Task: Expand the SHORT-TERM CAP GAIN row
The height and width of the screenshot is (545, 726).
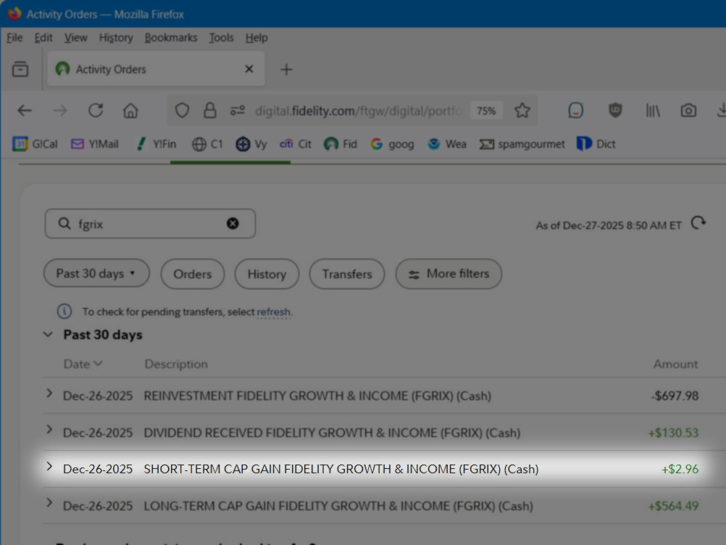Action: [x=49, y=466]
